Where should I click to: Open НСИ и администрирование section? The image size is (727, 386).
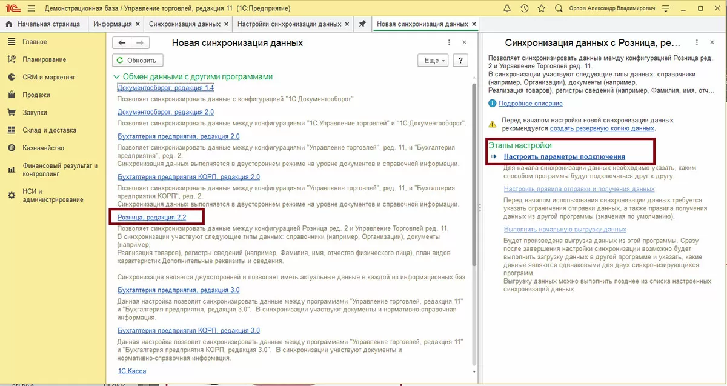click(x=53, y=195)
